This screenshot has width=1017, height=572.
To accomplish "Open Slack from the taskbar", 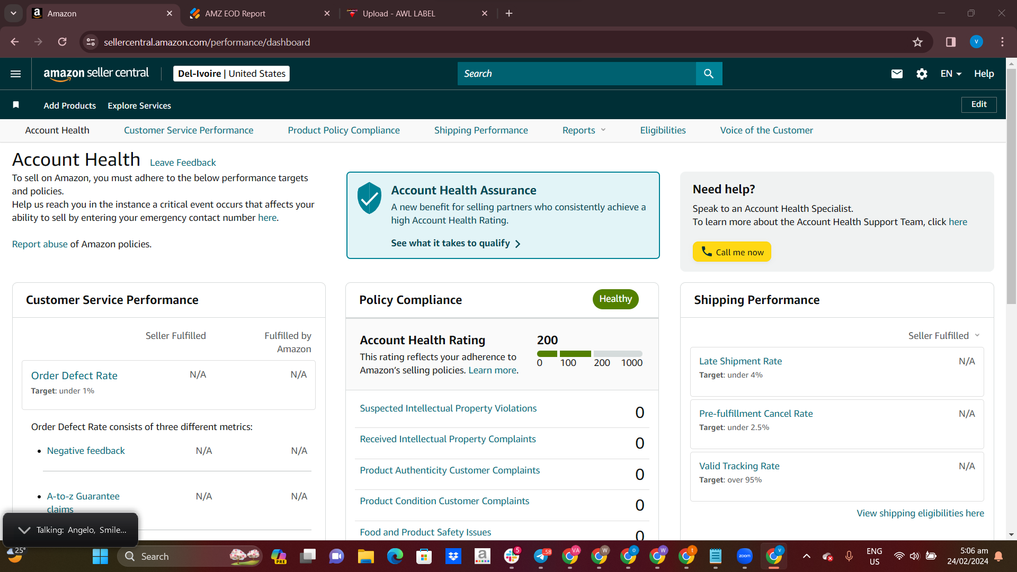I will [x=512, y=556].
